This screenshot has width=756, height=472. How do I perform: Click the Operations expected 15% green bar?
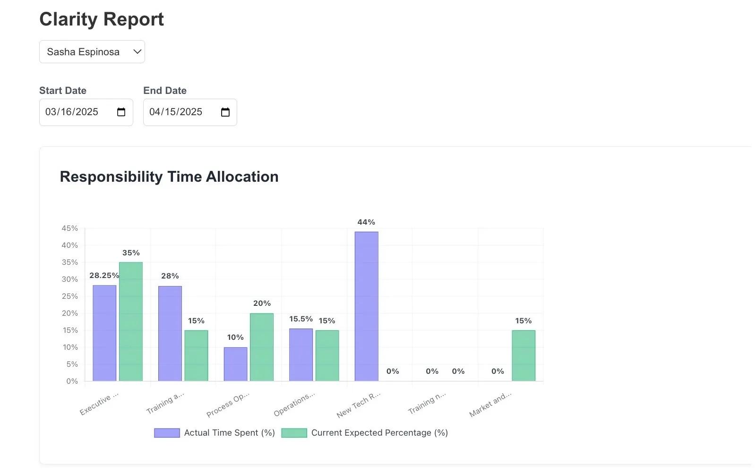click(x=327, y=355)
